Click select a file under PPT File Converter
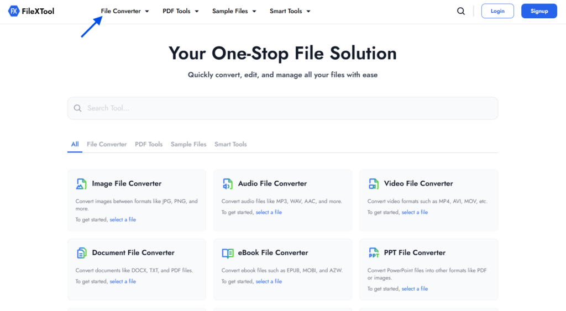Viewport: 566px width, 311px height. click(415, 289)
